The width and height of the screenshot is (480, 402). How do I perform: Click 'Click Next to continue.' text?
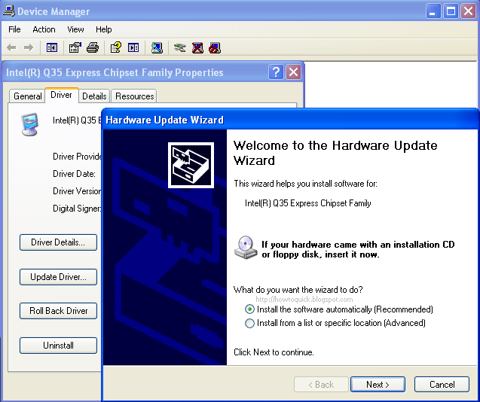click(274, 352)
